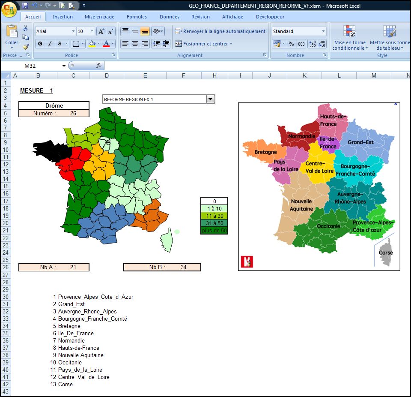Align text to bottom of cell
This screenshot has height=397, width=411.
click(x=145, y=31)
